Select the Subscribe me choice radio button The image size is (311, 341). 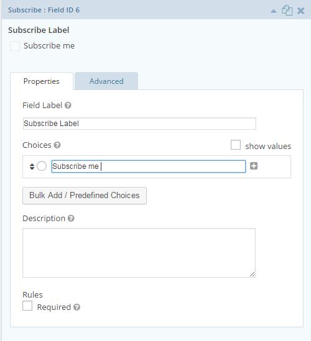click(42, 166)
